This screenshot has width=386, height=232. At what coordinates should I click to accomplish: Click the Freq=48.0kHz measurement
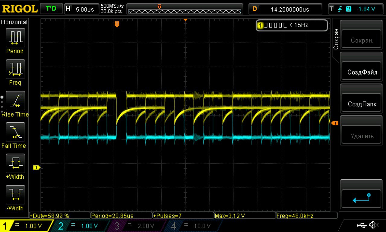tap(306, 216)
